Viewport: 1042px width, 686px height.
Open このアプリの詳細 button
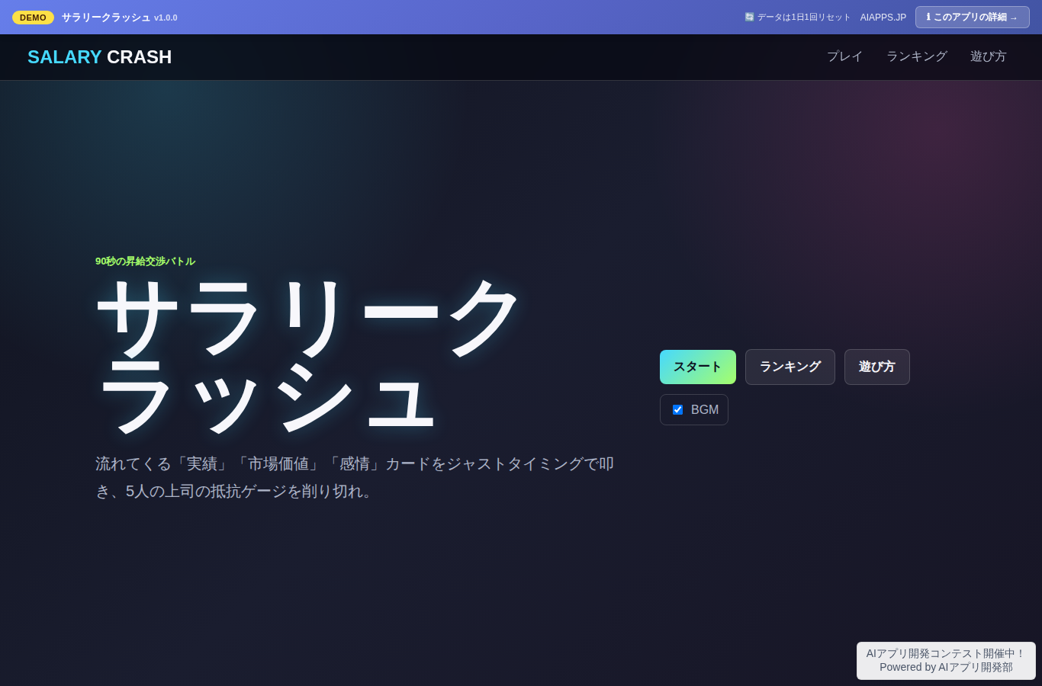click(972, 17)
